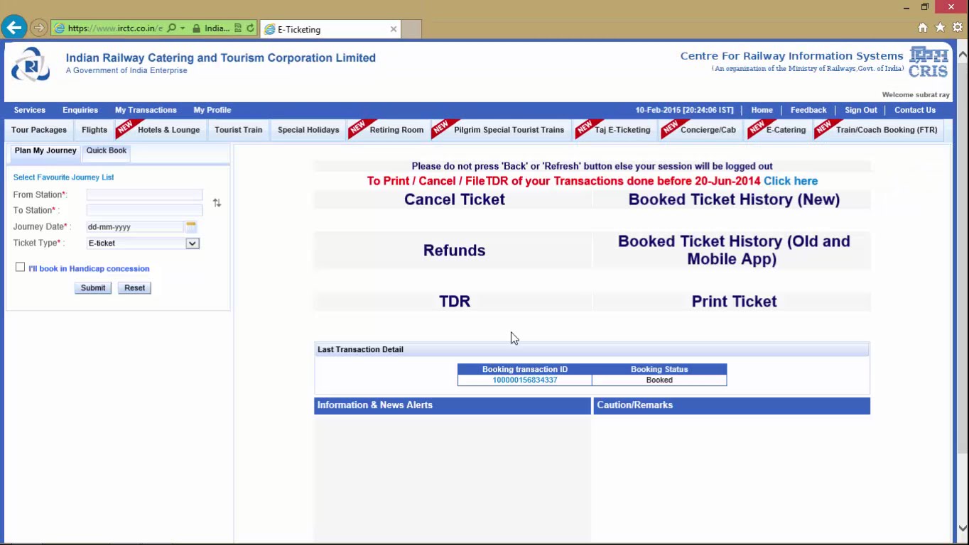Open the address bar dropdown arrow
The image size is (969, 545).
pos(183,28)
